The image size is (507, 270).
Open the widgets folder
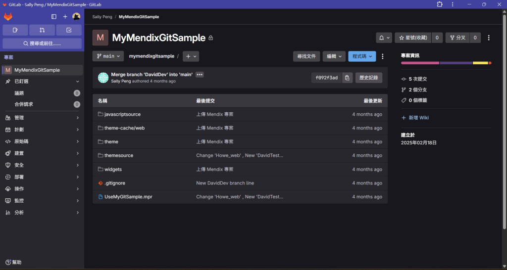coord(113,169)
